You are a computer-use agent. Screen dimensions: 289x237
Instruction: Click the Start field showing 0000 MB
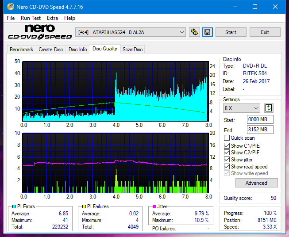point(260,119)
